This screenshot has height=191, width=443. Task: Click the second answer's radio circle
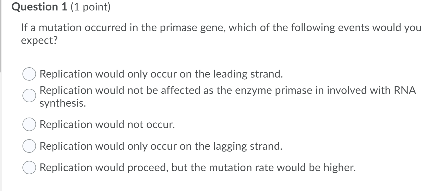pos(29,96)
